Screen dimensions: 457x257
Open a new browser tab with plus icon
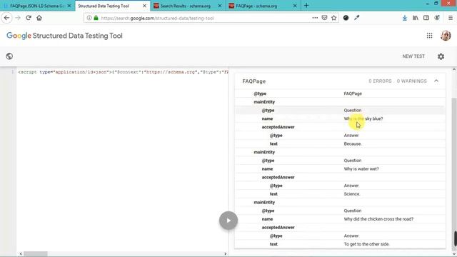coord(306,6)
